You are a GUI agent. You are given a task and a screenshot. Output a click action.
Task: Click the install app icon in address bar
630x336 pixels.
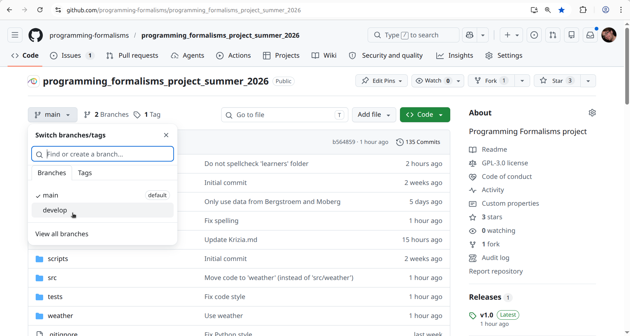(x=534, y=10)
